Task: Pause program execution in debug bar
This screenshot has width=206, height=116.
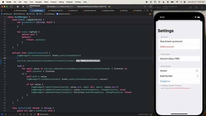Action: [x=6, y=114]
